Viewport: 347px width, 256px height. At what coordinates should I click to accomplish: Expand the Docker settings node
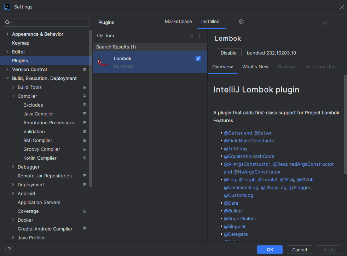[13, 220]
